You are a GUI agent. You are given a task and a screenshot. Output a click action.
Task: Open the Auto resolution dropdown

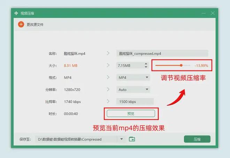(x=133, y=90)
